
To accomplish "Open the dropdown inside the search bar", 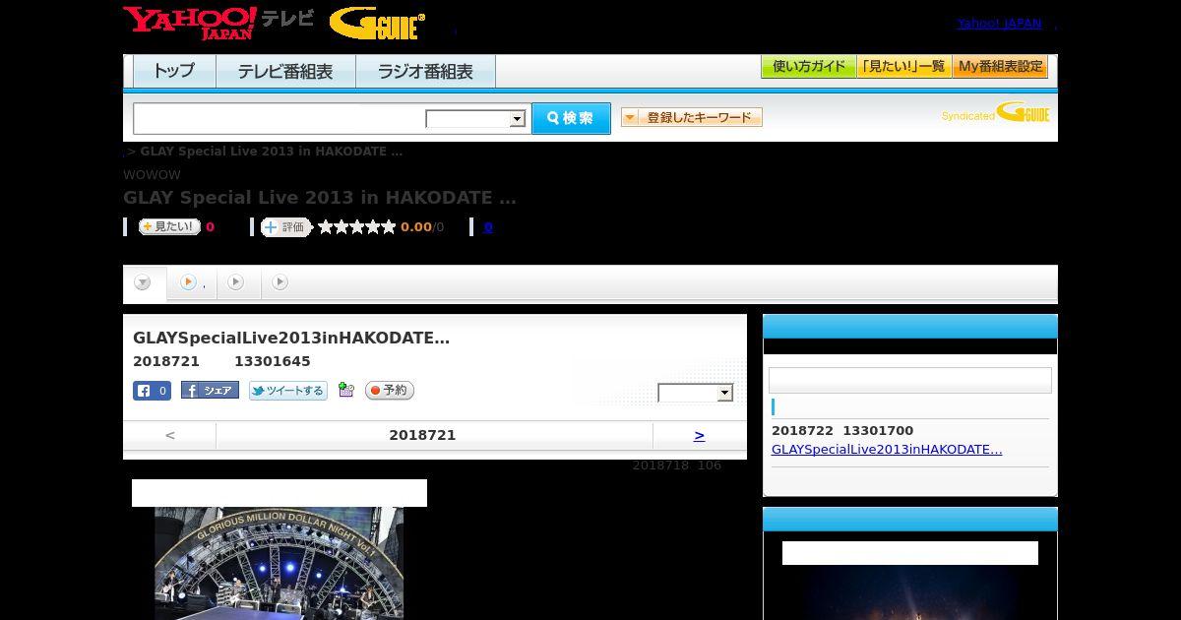I will pyautogui.click(x=475, y=119).
